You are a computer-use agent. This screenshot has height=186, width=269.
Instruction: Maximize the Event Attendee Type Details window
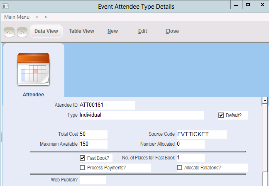[247, 5]
